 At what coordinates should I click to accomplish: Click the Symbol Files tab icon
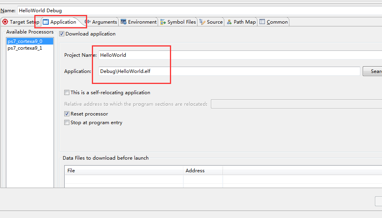pyautogui.click(x=163, y=22)
